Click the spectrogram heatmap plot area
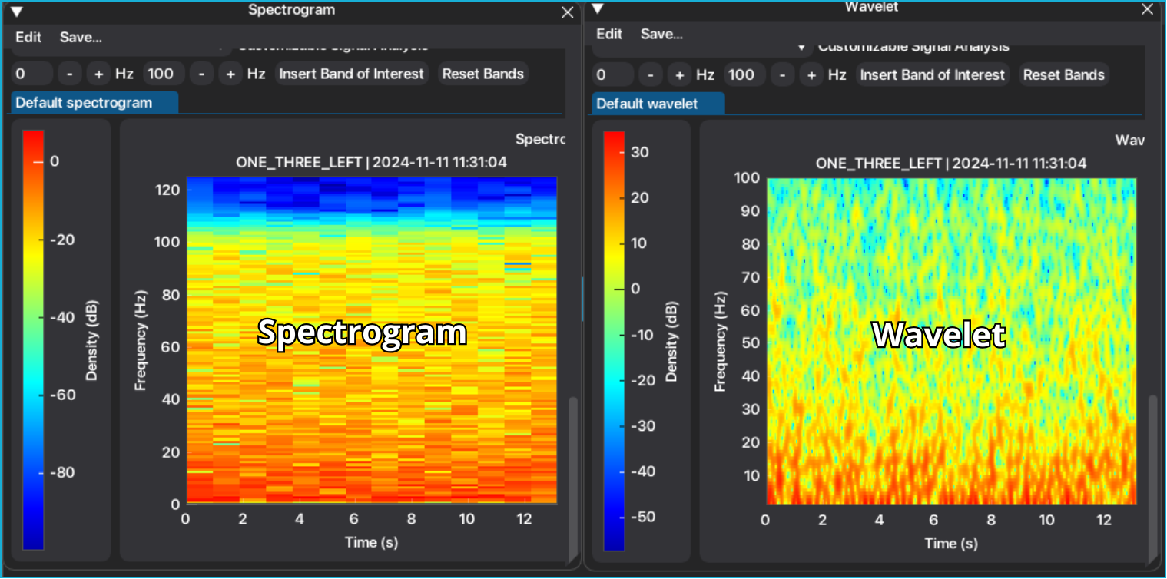Screen dimensions: 1167x579 pyautogui.click(x=371, y=340)
